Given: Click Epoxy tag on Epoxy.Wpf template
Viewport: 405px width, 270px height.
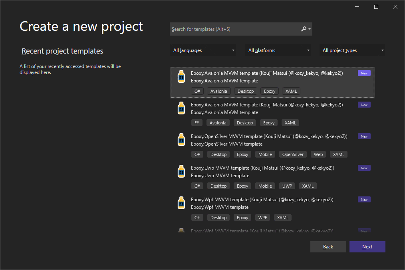Looking at the screenshot, I should pos(242,218).
